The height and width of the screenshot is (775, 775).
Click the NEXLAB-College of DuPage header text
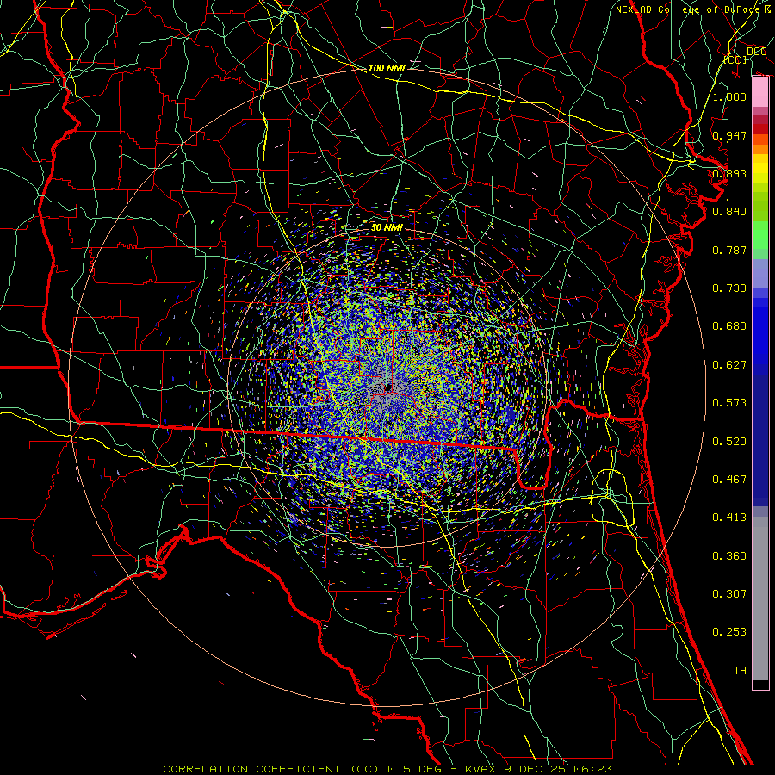point(692,9)
